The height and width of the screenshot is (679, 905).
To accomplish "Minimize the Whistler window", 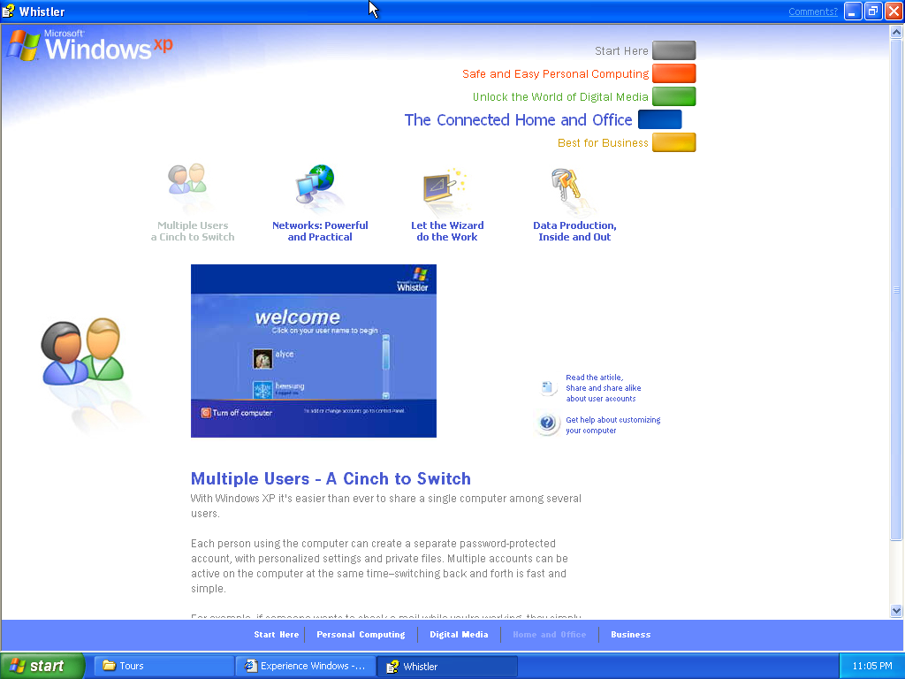I will pyautogui.click(x=853, y=11).
